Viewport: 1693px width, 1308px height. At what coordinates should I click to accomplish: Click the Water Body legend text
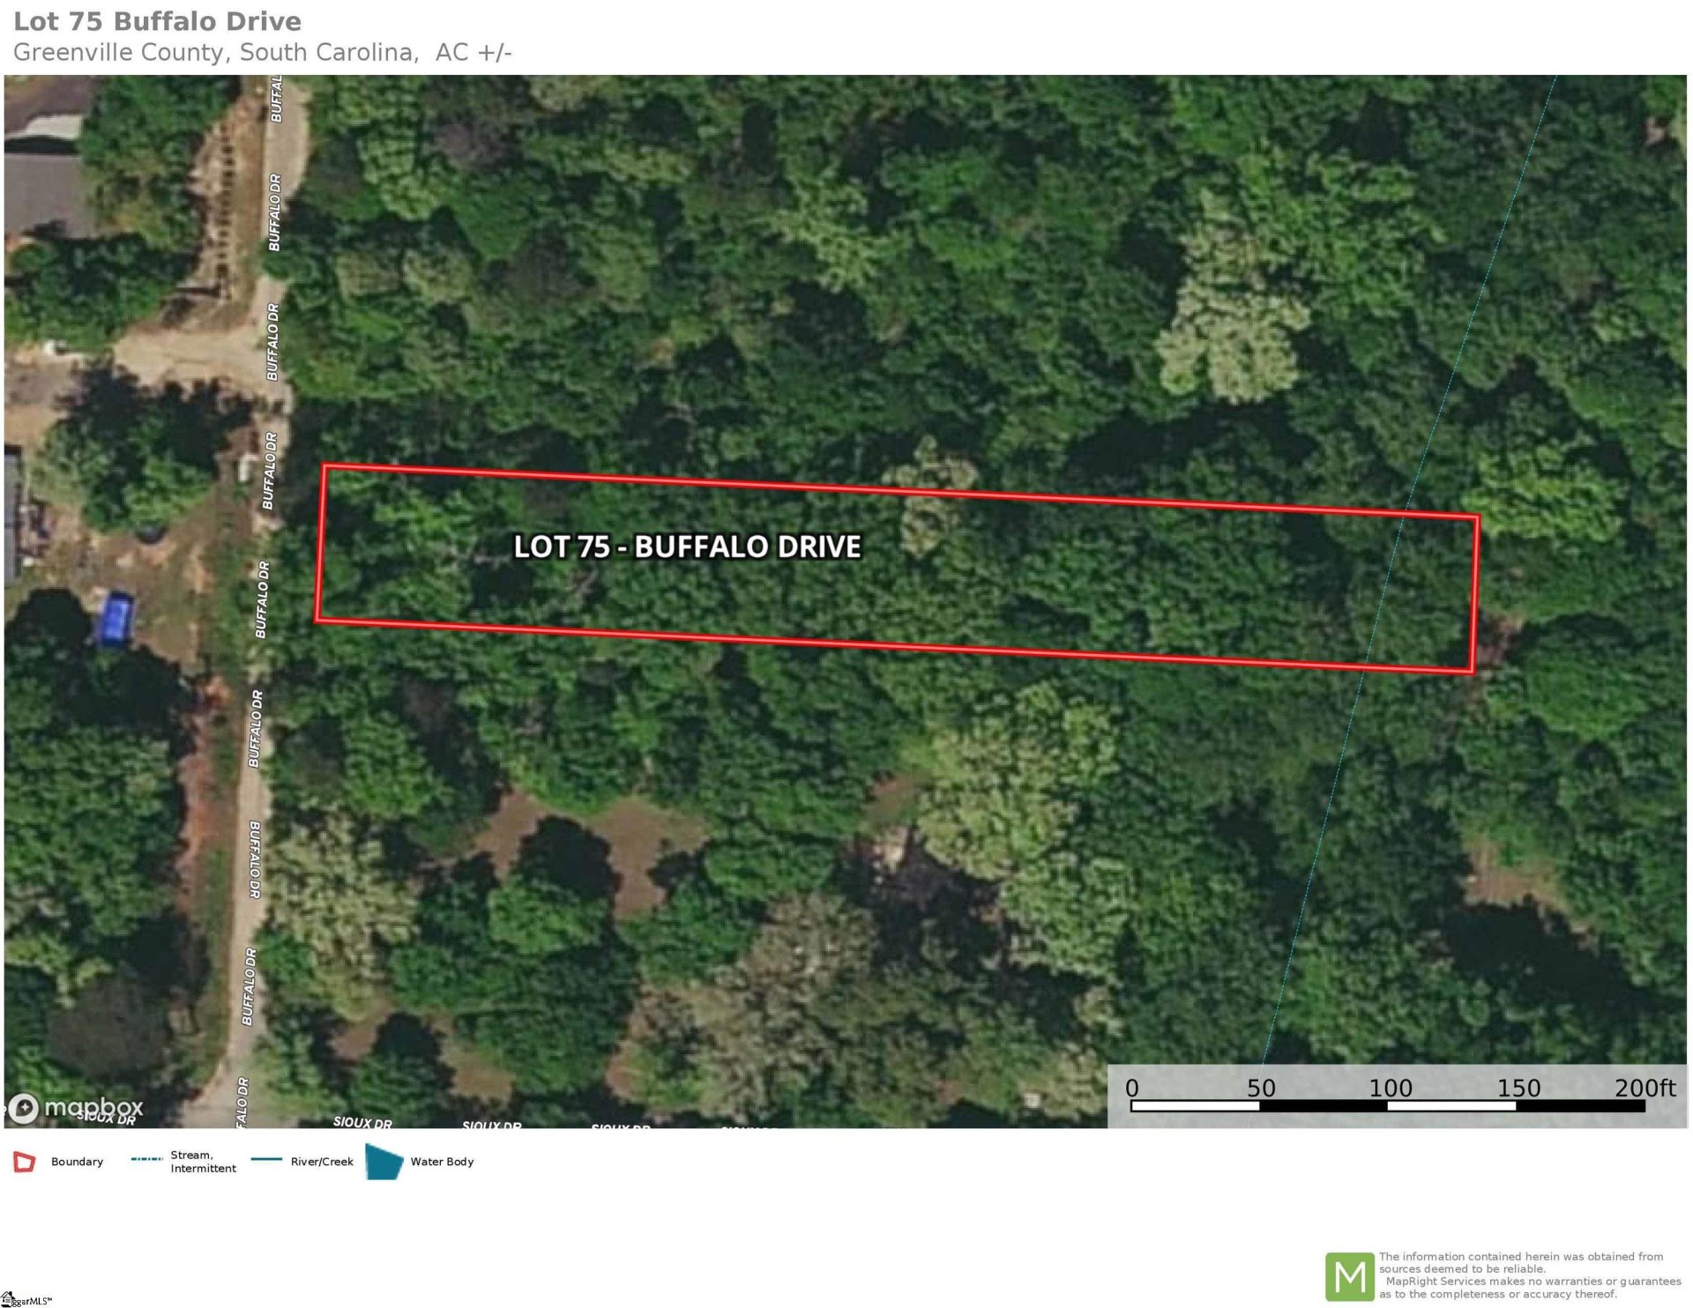442,1162
